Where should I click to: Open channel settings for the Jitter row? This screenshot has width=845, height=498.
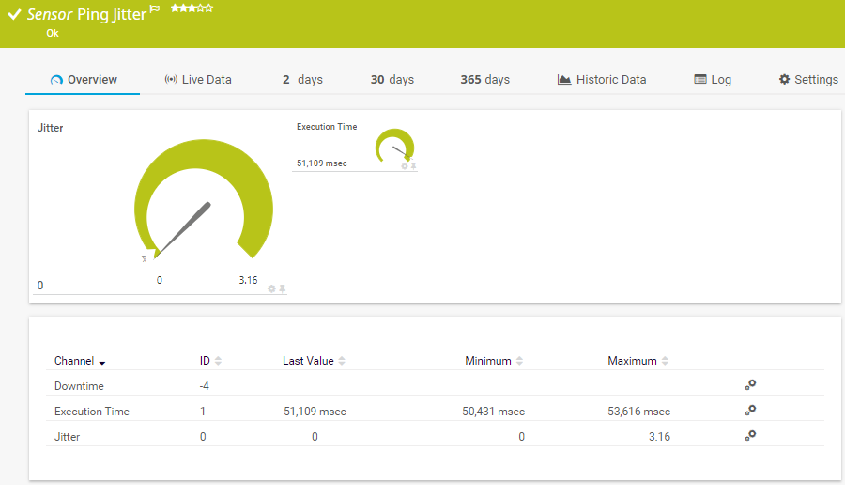point(750,435)
